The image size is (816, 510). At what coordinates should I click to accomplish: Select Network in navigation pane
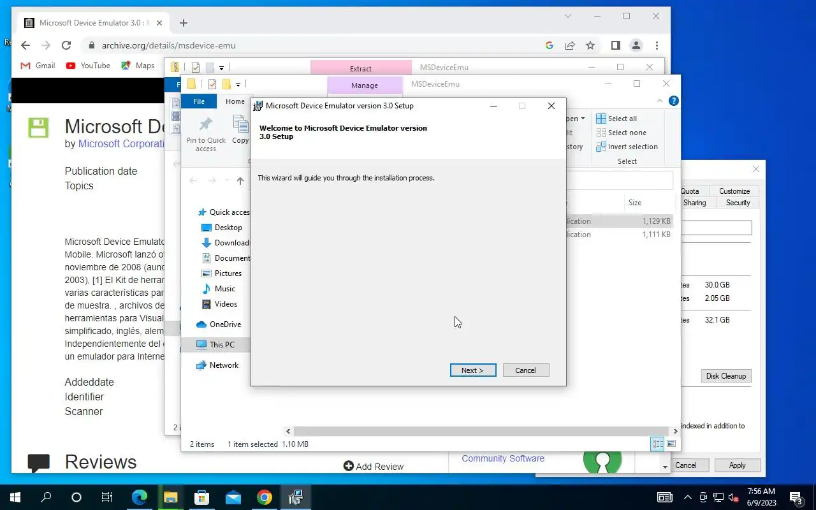(217, 365)
